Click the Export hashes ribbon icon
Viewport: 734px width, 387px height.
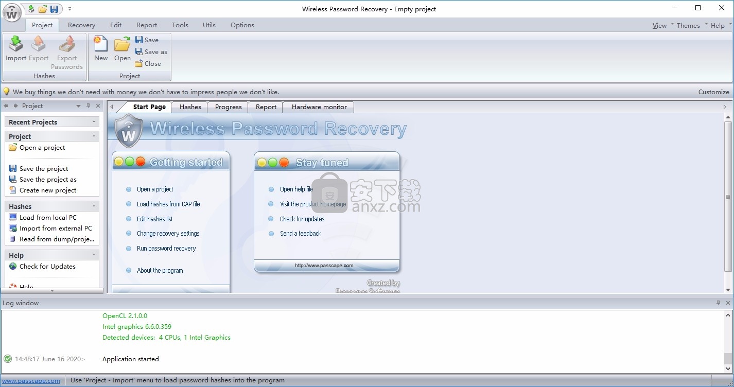coord(39,49)
